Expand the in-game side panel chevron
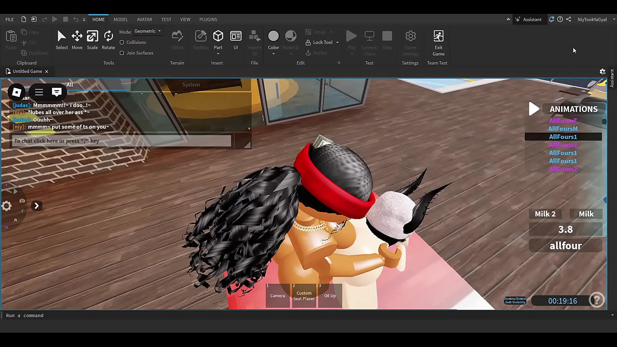Viewport: 617px width, 347px height. coord(37,206)
